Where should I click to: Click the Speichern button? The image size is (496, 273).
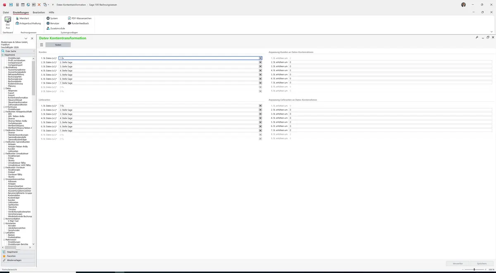pos(482,263)
